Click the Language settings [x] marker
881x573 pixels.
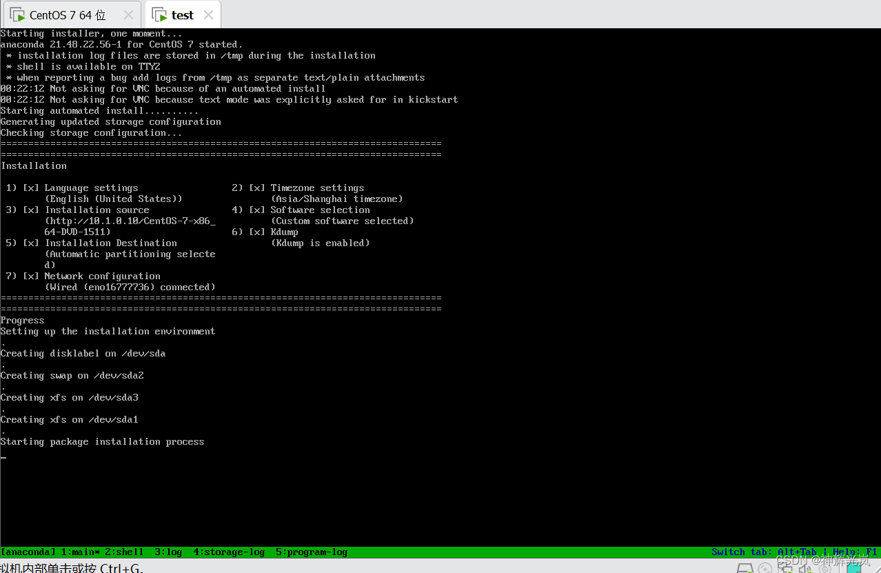point(31,188)
